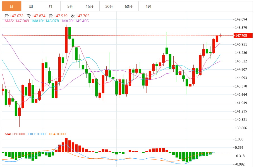The height and width of the screenshot is (167, 254).
Task: Click the MACD:0.000 label
Action: (x=15, y=134)
